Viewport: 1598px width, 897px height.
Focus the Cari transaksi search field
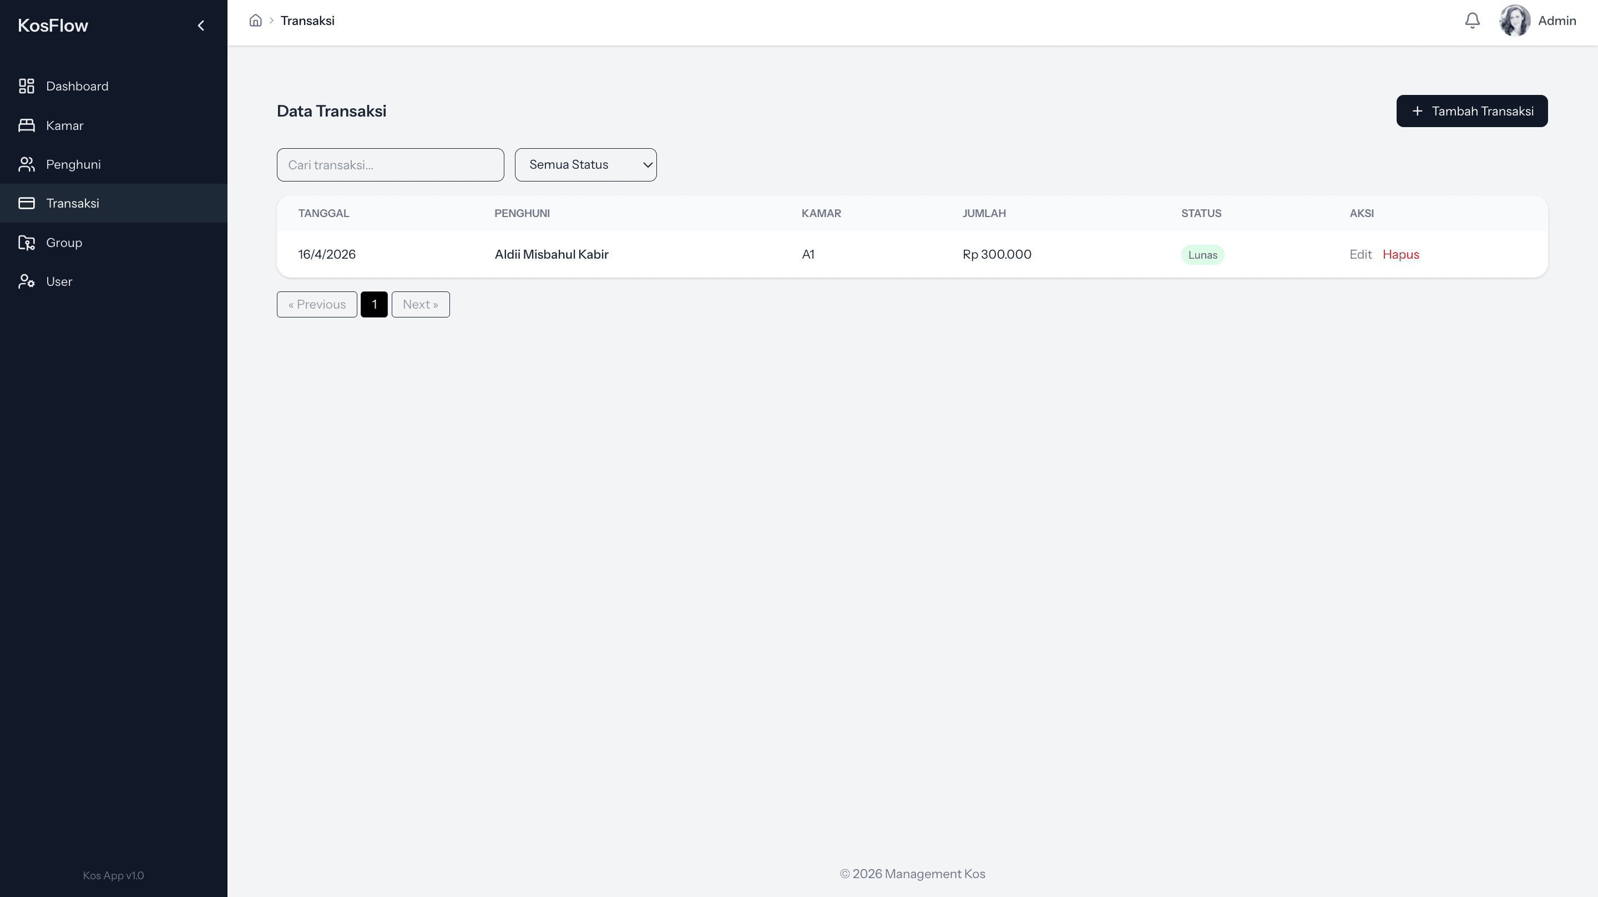(x=390, y=164)
